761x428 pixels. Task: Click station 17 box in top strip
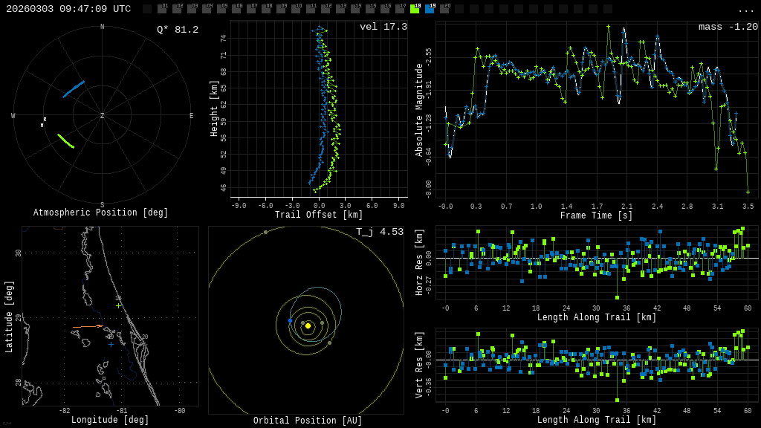pyautogui.click(x=400, y=9)
